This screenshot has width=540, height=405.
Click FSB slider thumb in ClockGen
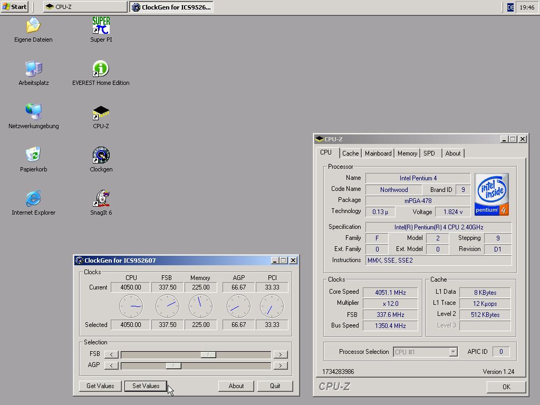coord(208,355)
